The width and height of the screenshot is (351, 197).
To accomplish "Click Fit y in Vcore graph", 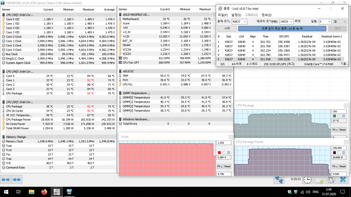I will tap(220, 166).
